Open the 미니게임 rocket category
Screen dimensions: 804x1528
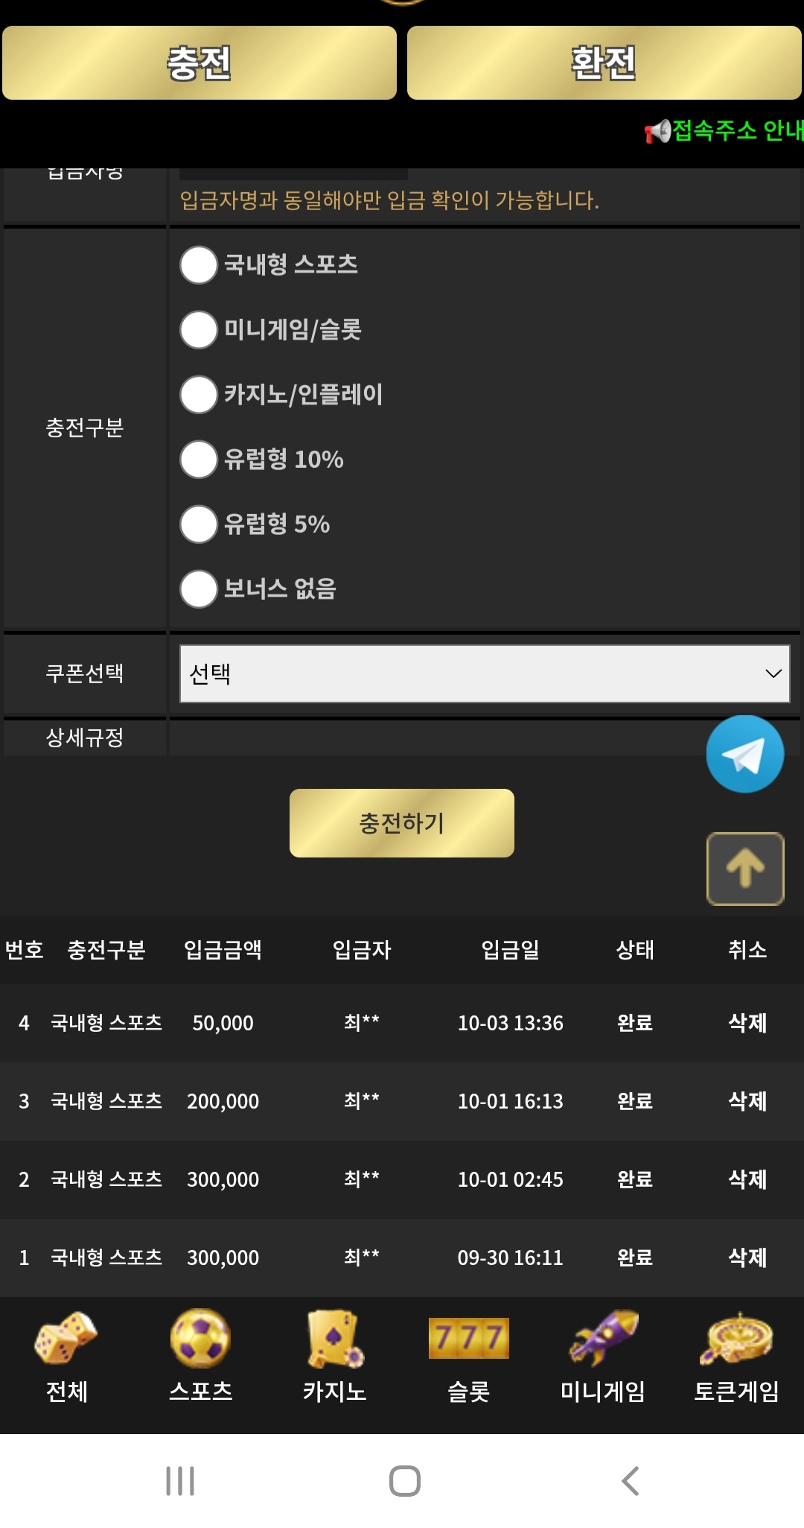[602, 1357]
